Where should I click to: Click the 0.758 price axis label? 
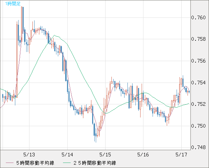click(x=198, y=39)
